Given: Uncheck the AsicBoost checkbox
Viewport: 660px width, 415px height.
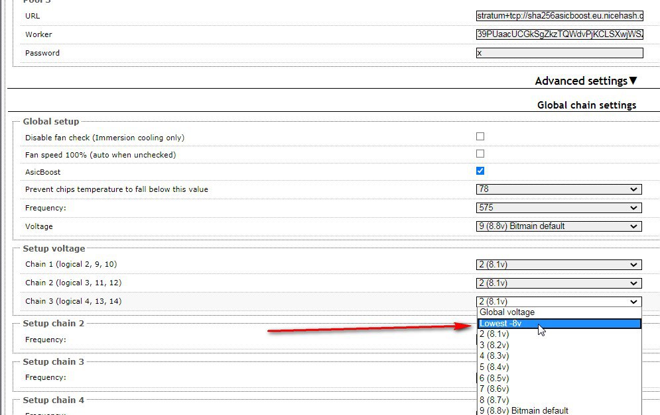Looking at the screenshot, I should (x=480, y=171).
